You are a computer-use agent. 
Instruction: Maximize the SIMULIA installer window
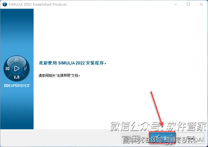pos(188,5)
